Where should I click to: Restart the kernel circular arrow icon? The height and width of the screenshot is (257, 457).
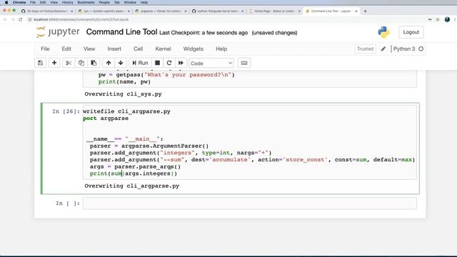tap(169, 63)
